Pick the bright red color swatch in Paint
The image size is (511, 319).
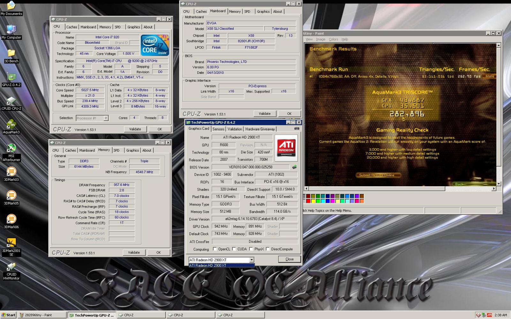[x=308, y=201]
